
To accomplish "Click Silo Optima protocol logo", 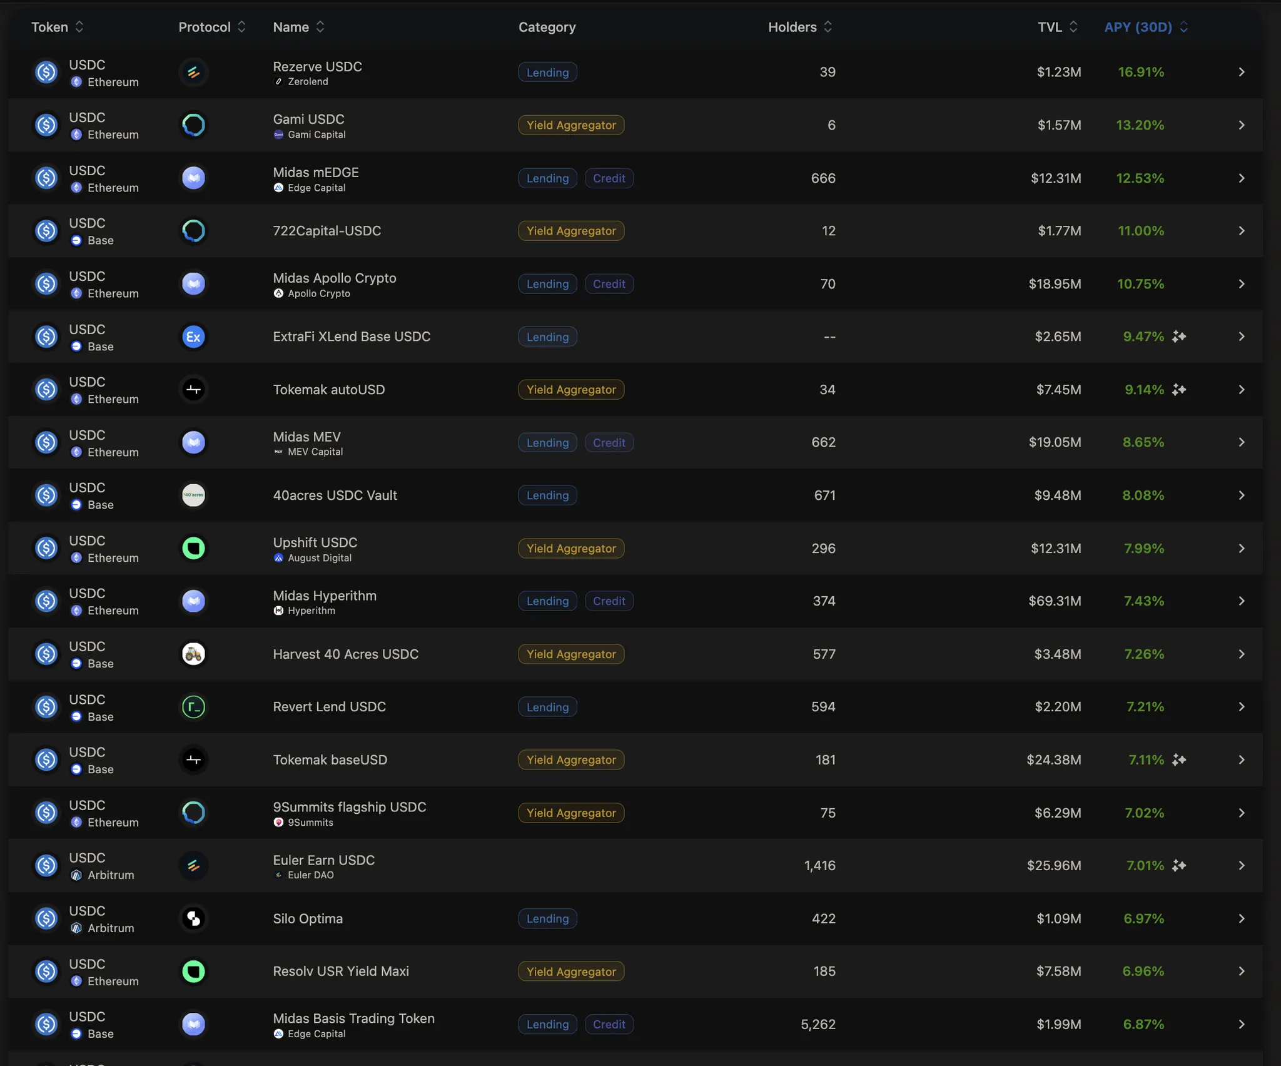I will (x=193, y=918).
